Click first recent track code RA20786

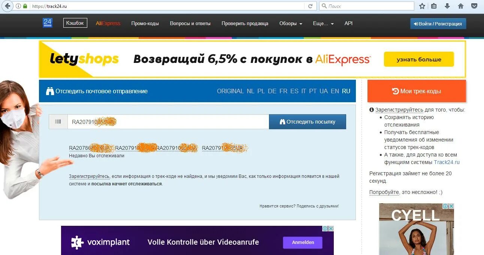(90, 148)
